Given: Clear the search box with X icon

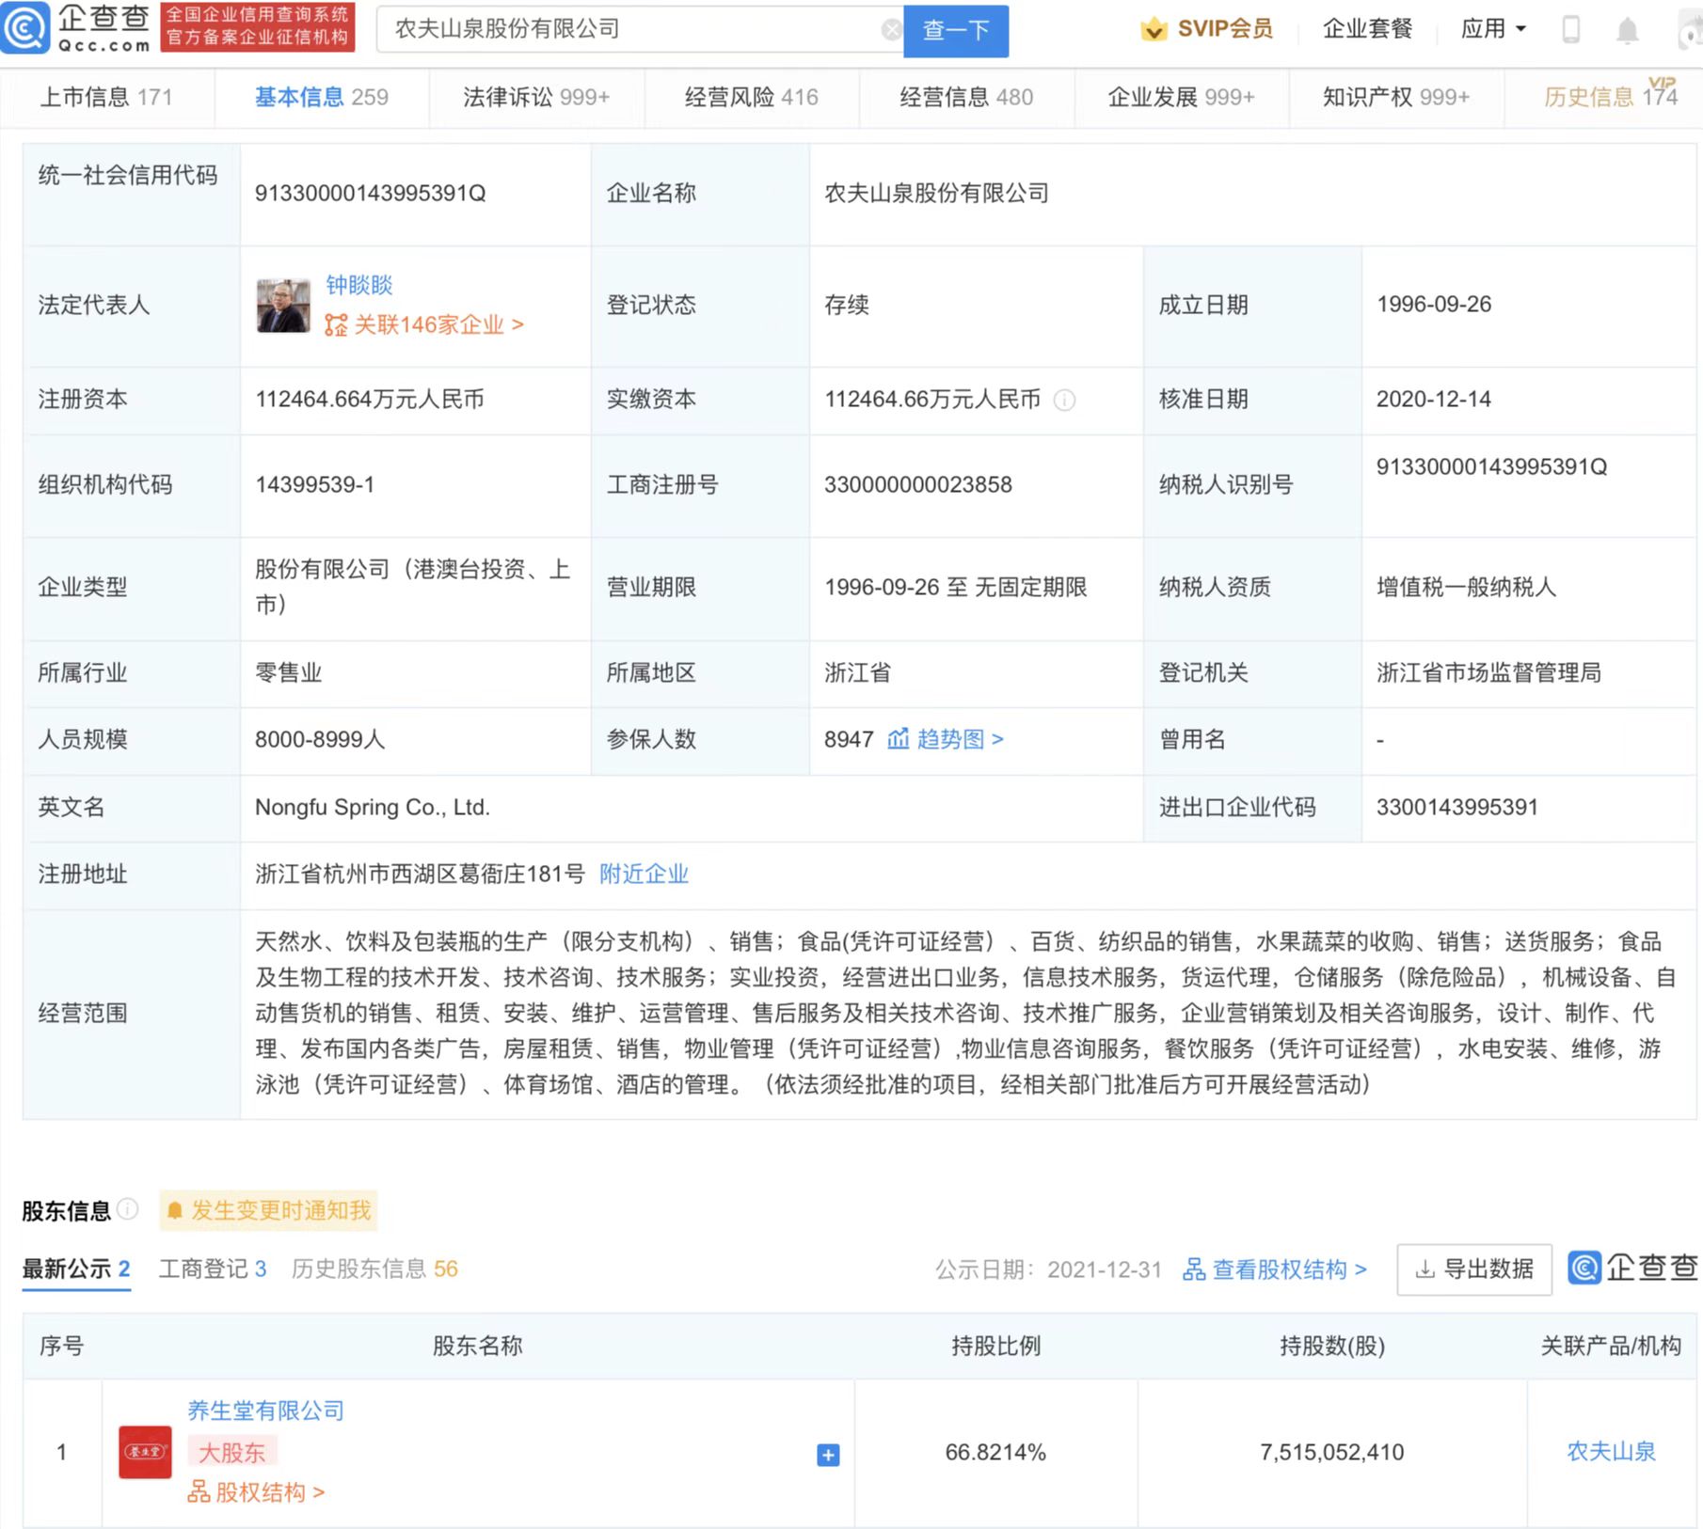Looking at the screenshot, I should [891, 30].
